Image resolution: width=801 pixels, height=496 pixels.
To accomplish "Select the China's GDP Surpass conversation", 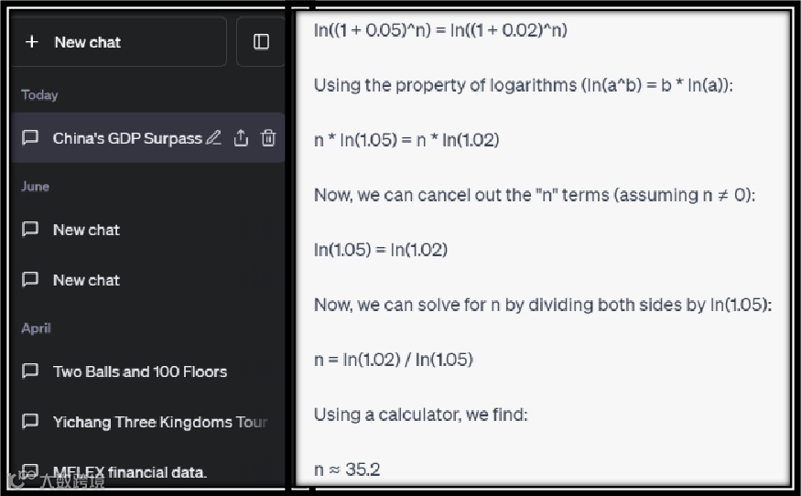I will (x=126, y=138).
